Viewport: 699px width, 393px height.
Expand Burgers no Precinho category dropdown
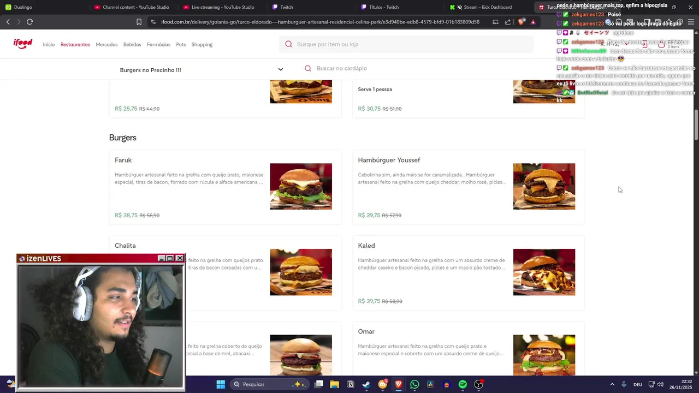[x=281, y=69]
